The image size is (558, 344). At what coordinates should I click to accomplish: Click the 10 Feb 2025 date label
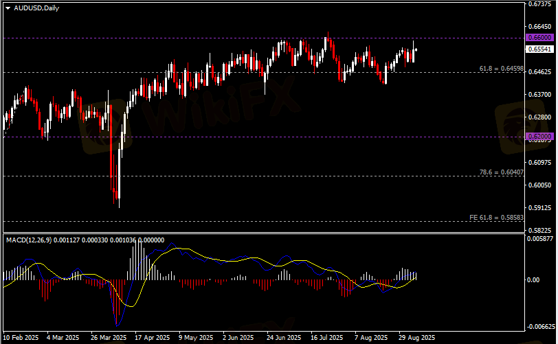pos(21,337)
